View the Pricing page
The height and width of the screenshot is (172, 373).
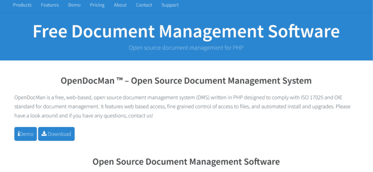pos(97,5)
